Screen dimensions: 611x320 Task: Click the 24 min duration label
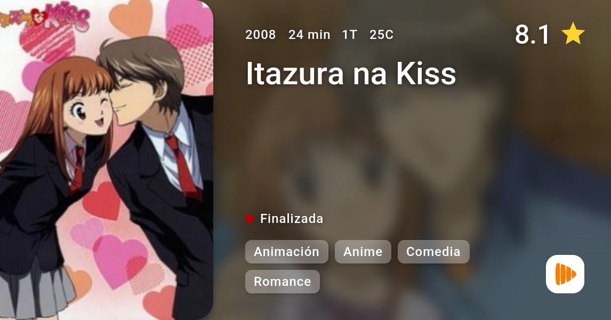309,35
